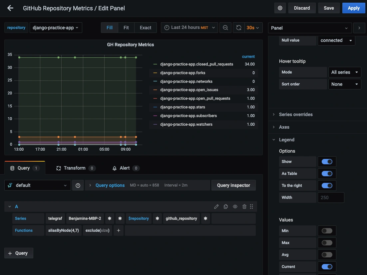
Task: Click the panel sidebar collapse right arrow
Action: click(359, 28)
